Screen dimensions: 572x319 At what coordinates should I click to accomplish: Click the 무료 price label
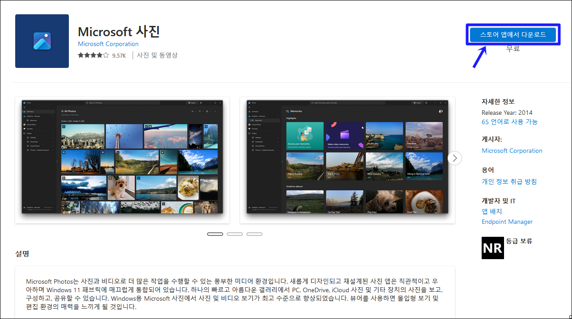coord(513,48)
